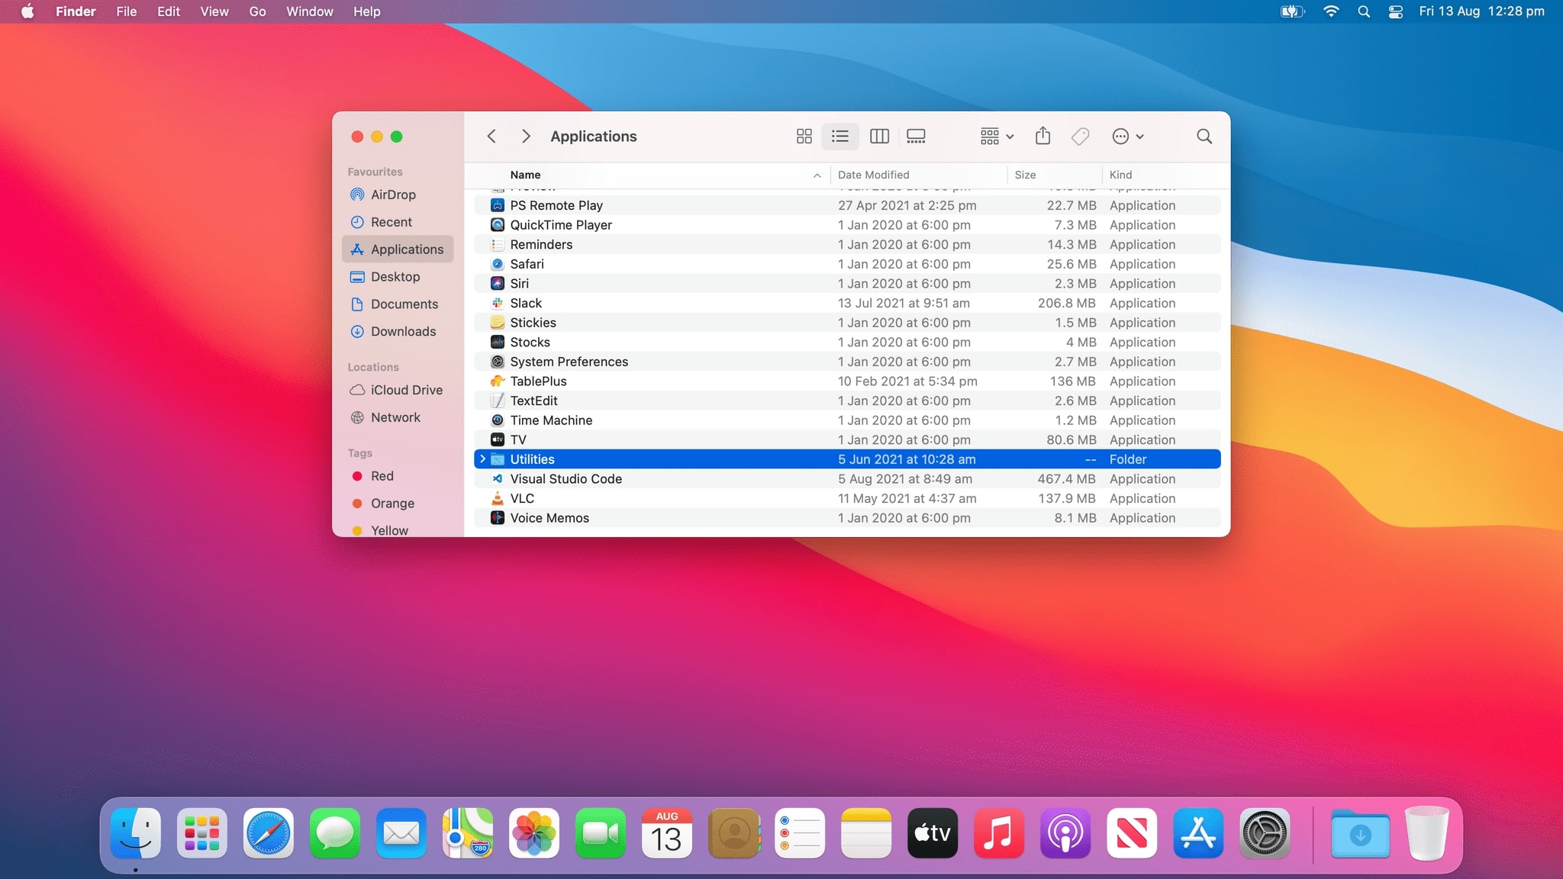Open App Store from the Dock
This screenshot has height=879, width=1563.
[x=1197, y=833]
